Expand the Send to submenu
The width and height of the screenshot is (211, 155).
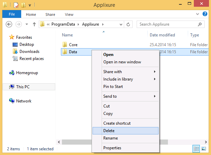pos(126,96)
